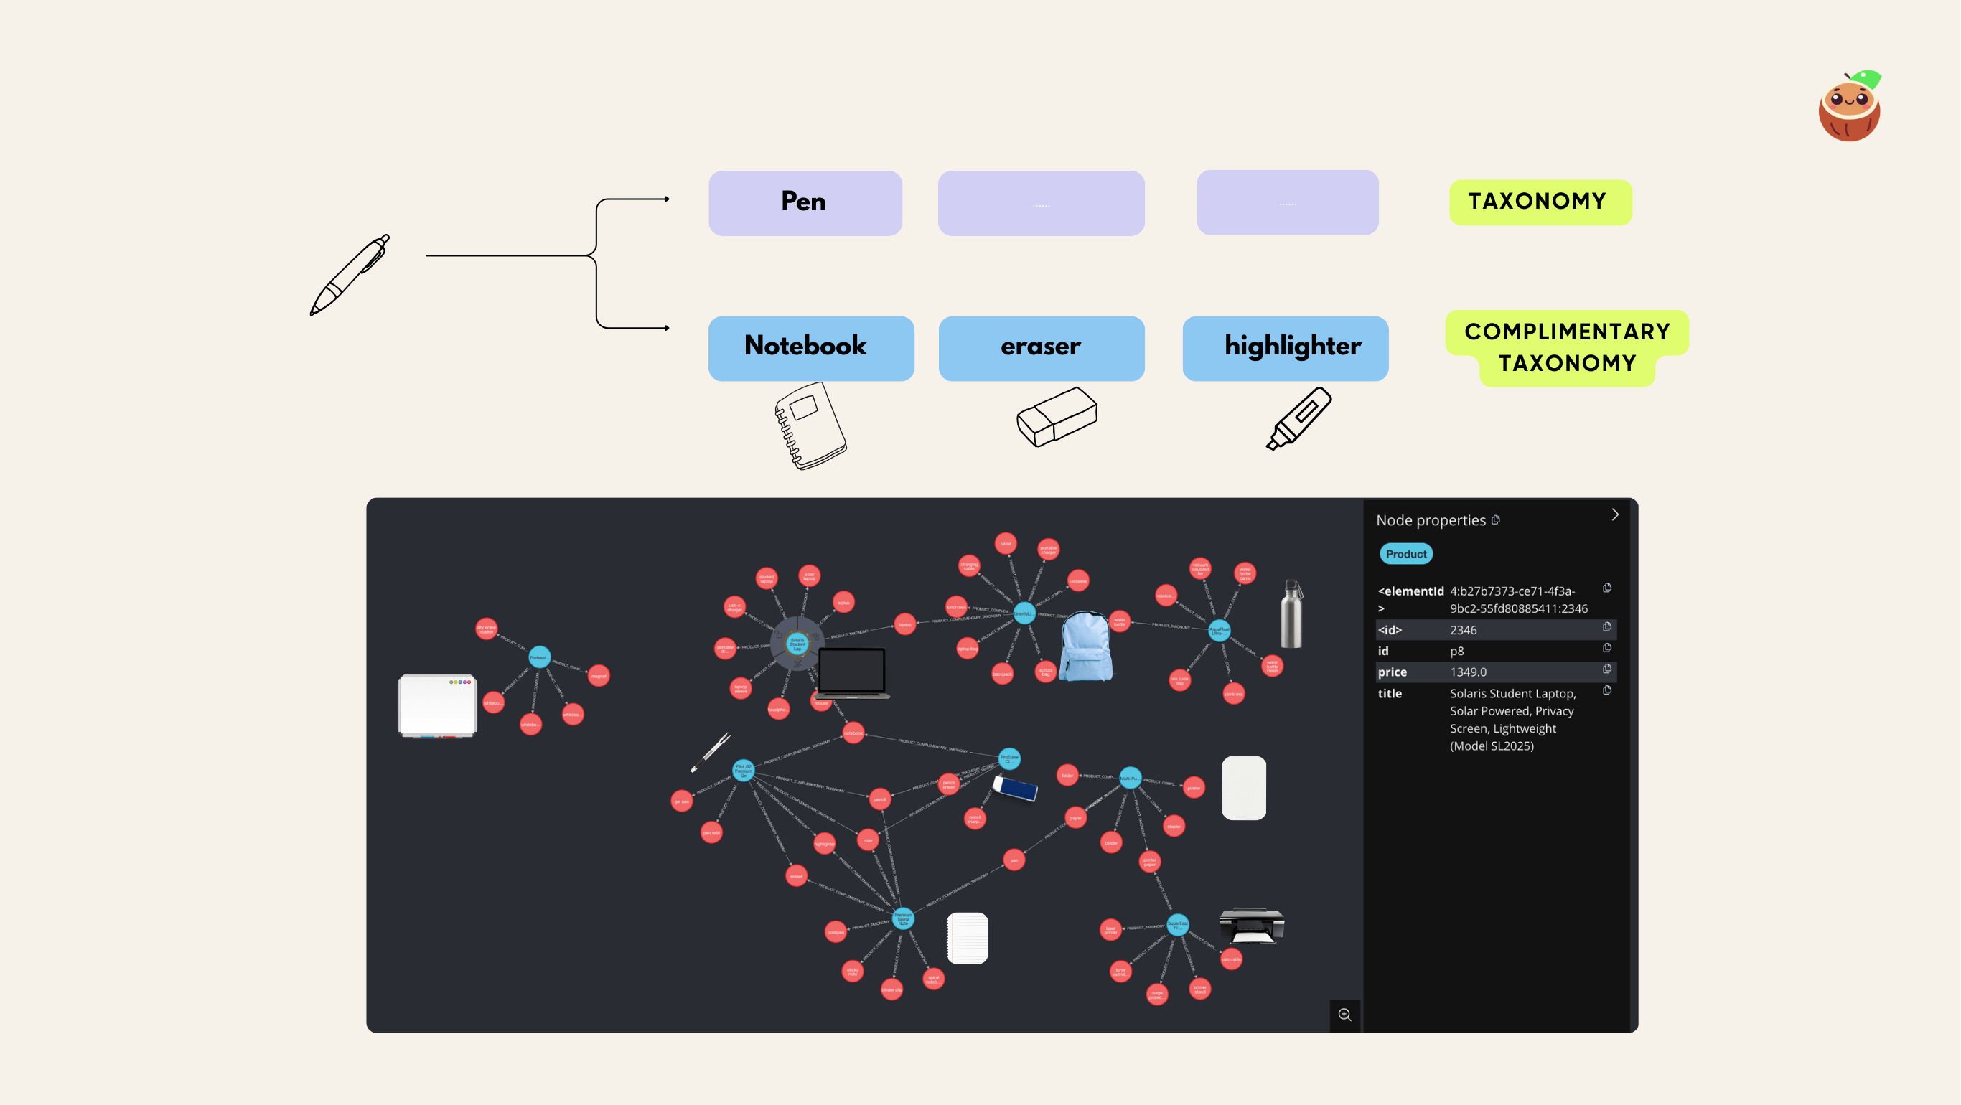
Task: Click the zoom magnifier icon on graph canvas
Action: click(1344, 1015)
